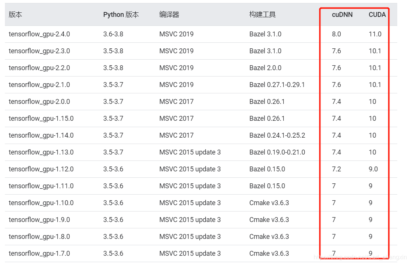Click the Bazel 0.27.1-0.29.1 cell
This screenshot has height=264, width=410.
[277, 85]
